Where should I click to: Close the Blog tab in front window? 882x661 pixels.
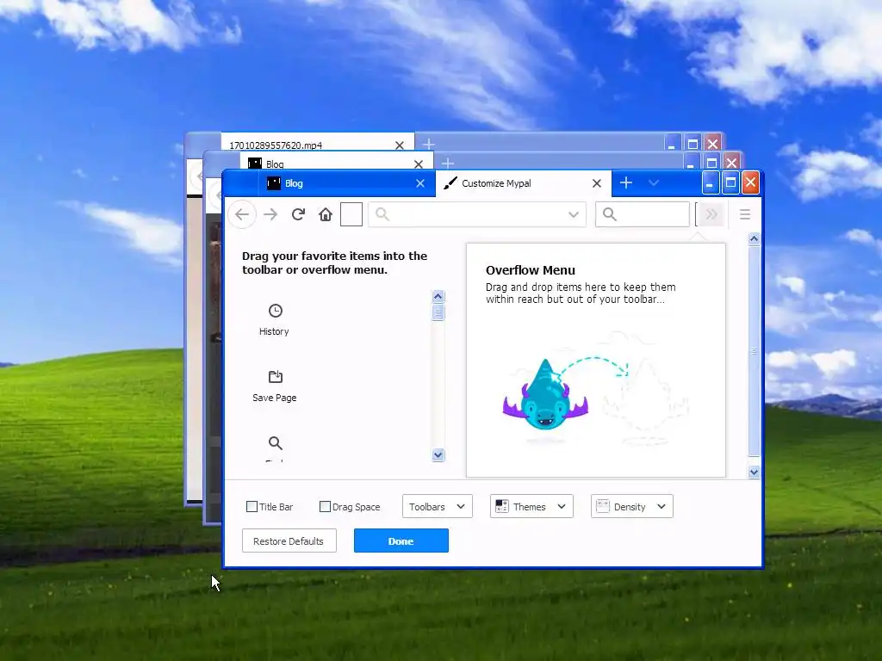click(x=420, y=183)
